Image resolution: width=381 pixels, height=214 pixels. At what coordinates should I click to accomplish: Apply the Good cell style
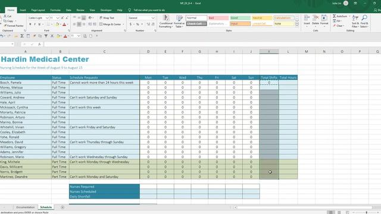click(x=240, y=18)
